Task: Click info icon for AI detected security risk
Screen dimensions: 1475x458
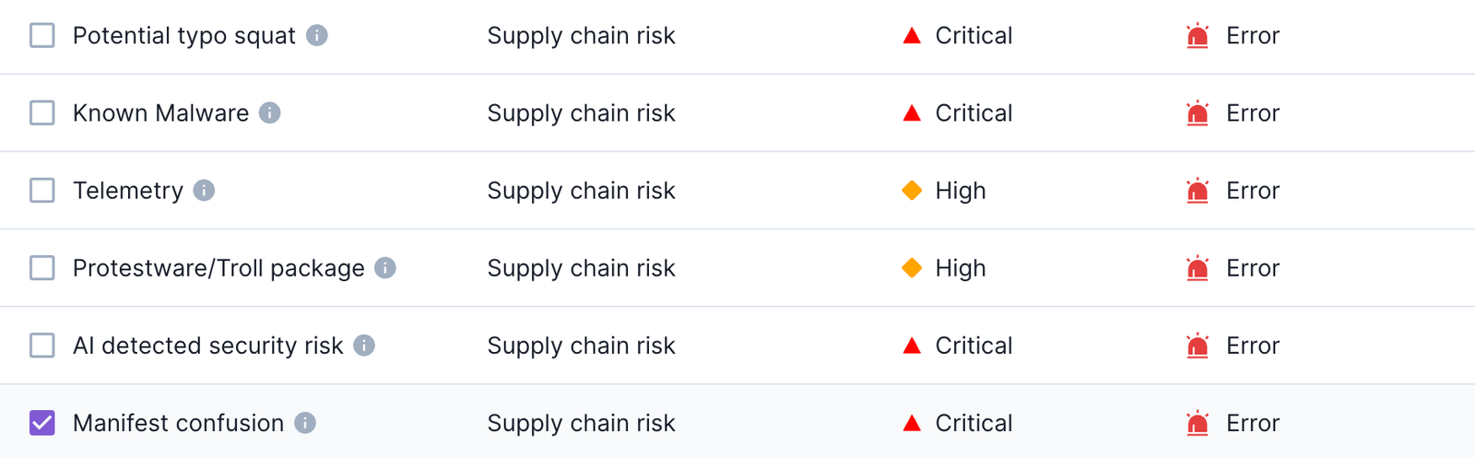Action: tap(364, 345)
